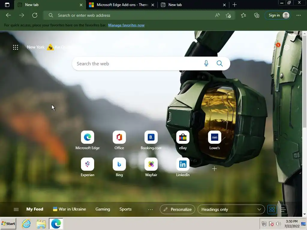The height and width of the screenshot is (230, 307).
Task: Open the app launcher grid
Action: [x=16, y=47]
